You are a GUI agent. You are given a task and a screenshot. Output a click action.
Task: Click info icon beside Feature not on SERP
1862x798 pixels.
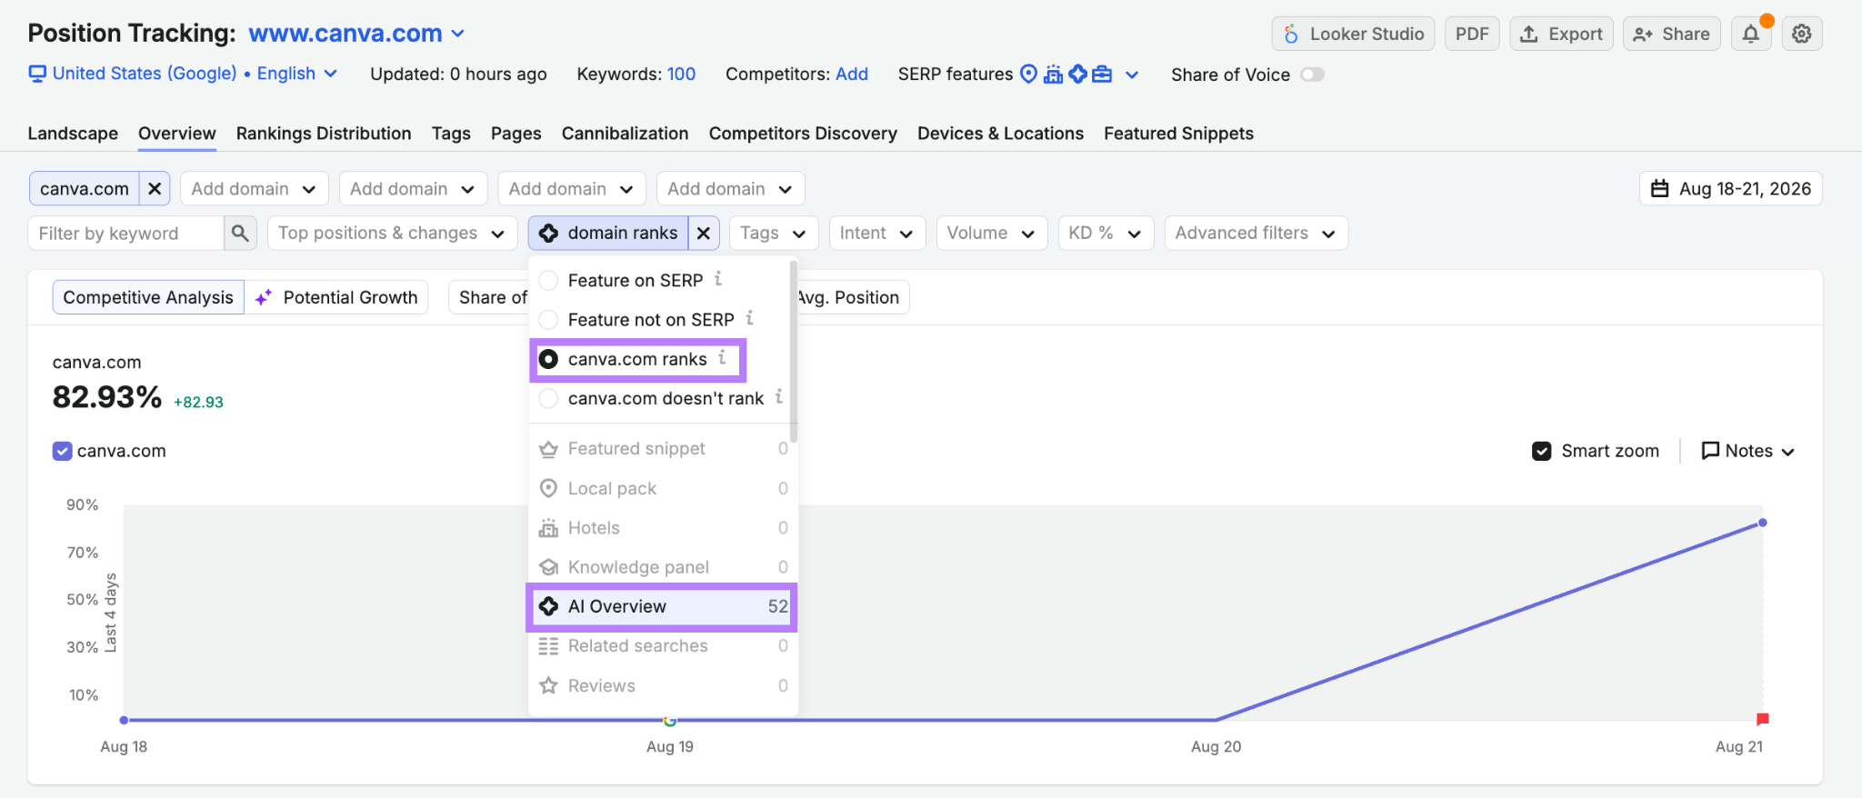pyautogui.click(x=749, y=318)
